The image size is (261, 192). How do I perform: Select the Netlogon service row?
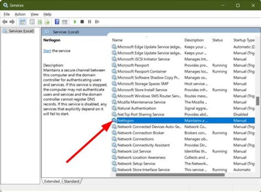[183, 121]
